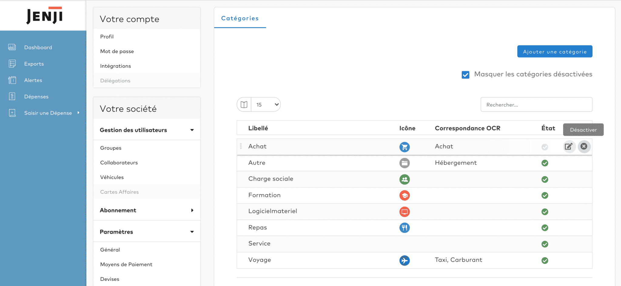621x286 pixels.
Task: Open the Profil link
Action: pyautogui.click(x=107, y=37)
